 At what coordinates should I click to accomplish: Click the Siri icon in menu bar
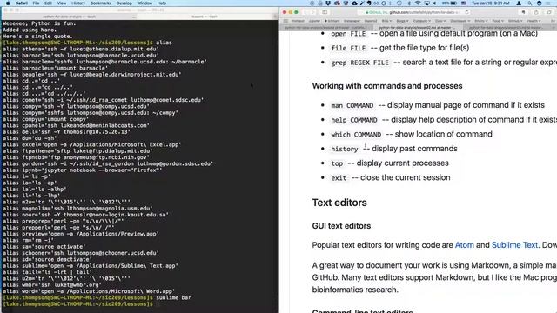[x=540, y=3]
